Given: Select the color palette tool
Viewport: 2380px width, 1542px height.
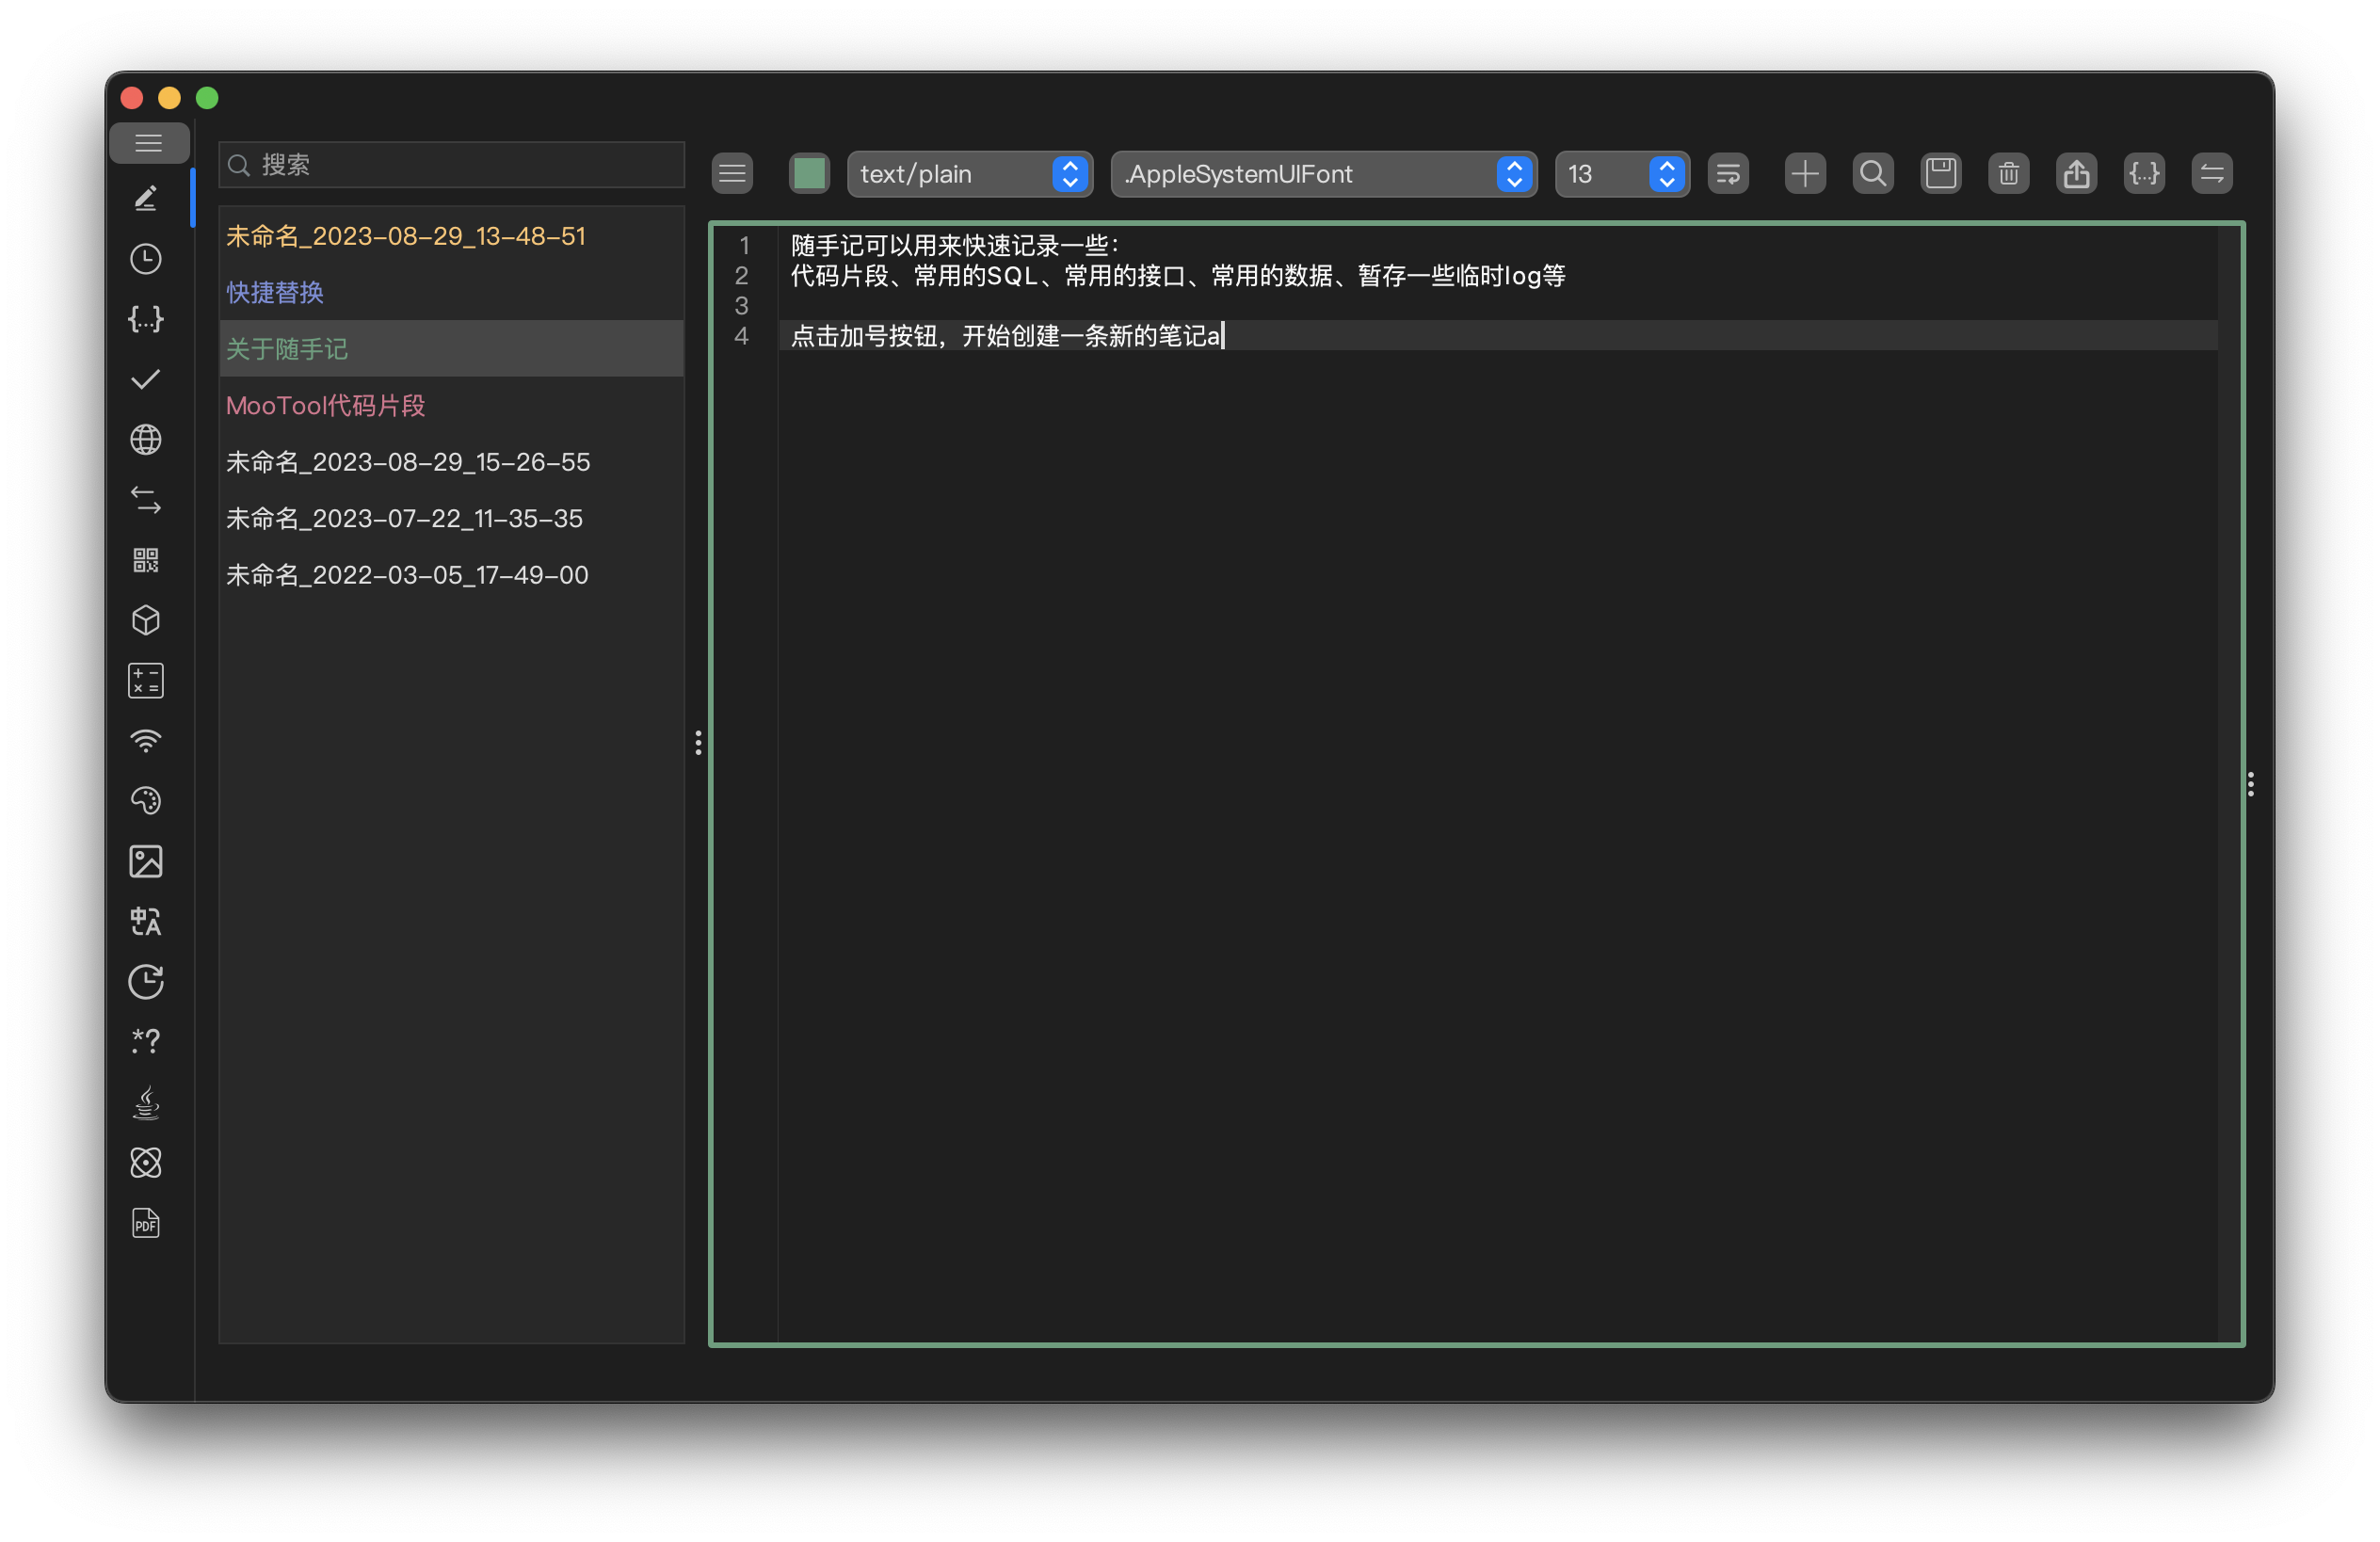Looking at the screenshot, I should coord(146,800).
